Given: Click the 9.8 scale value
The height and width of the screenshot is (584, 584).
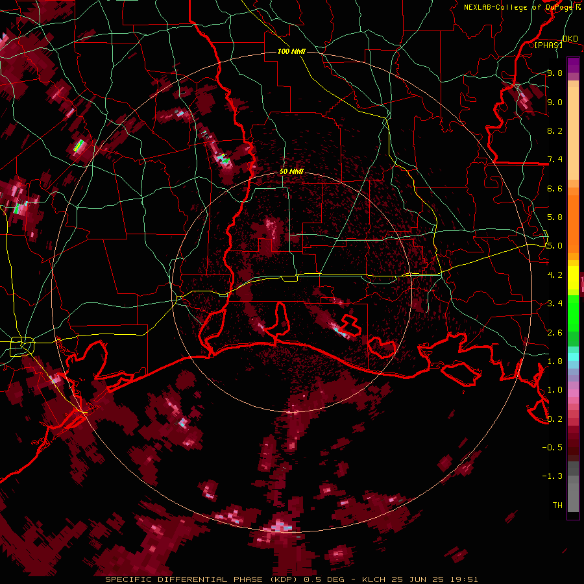Looking at the screenshot, I should coord(555,73).
